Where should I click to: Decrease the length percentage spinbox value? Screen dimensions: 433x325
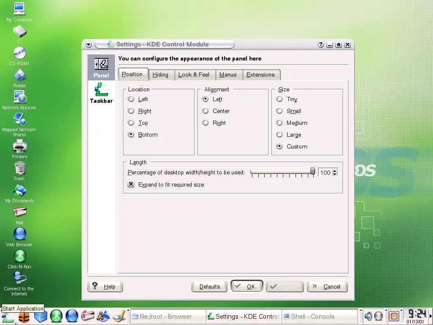point(335,174)
